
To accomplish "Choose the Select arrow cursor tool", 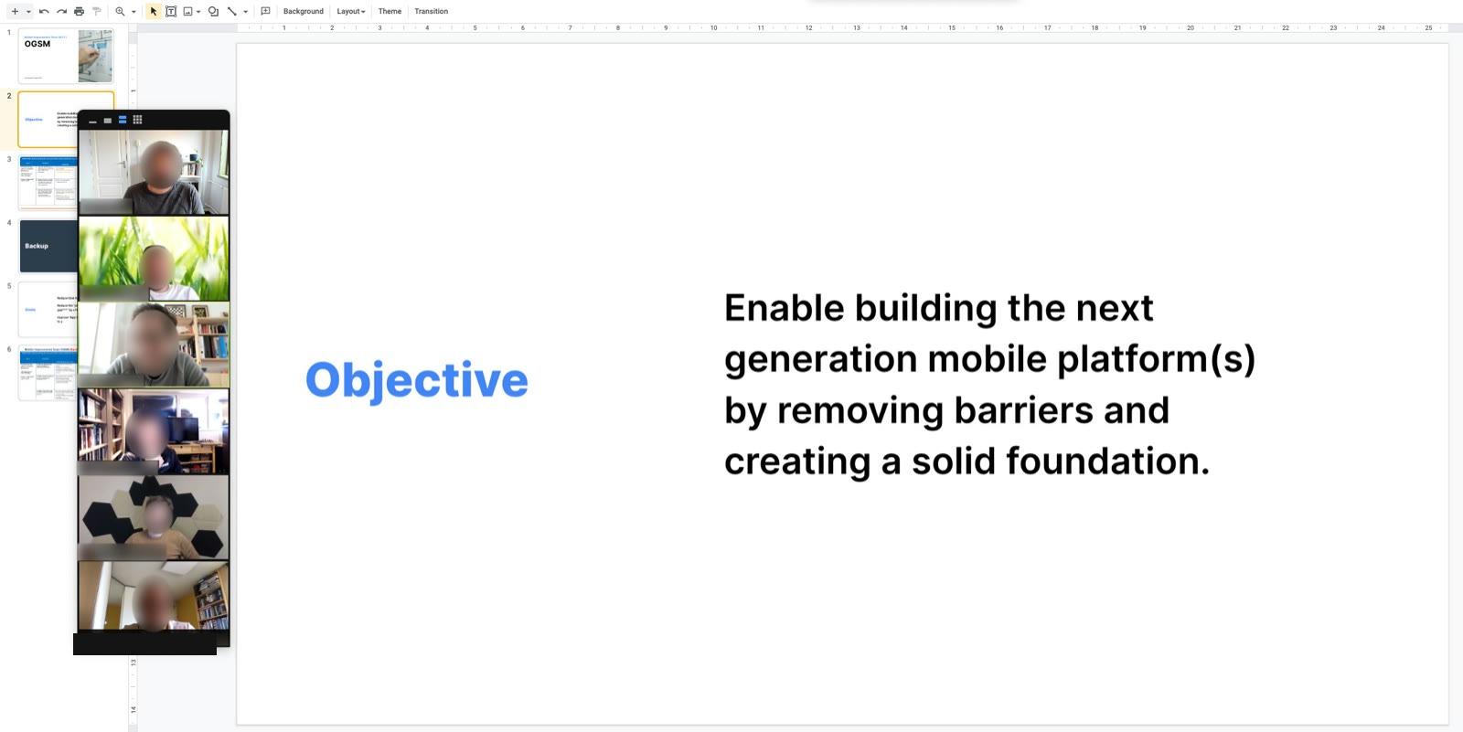I will [x=154, y=11].
